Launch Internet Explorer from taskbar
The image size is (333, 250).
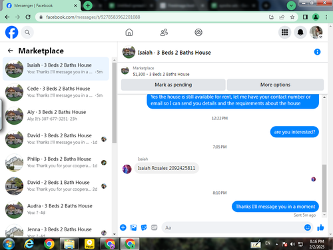coord(29,244)
